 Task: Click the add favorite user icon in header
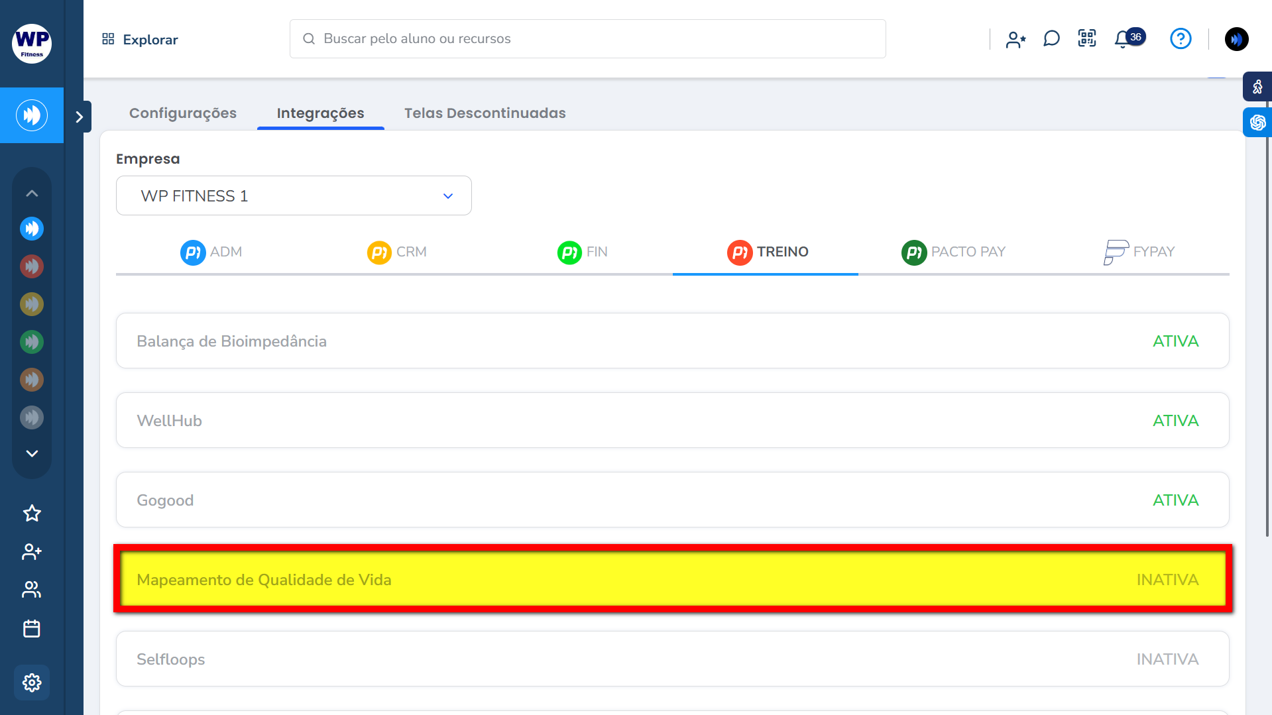tap(1015, 40)
